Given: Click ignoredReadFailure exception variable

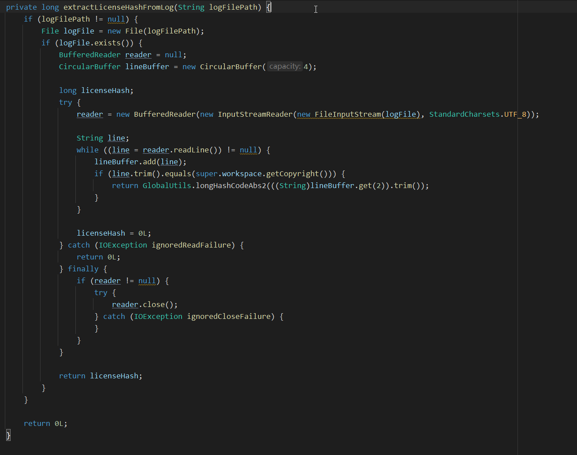Looking at the screenshot, I should [191, 245].
